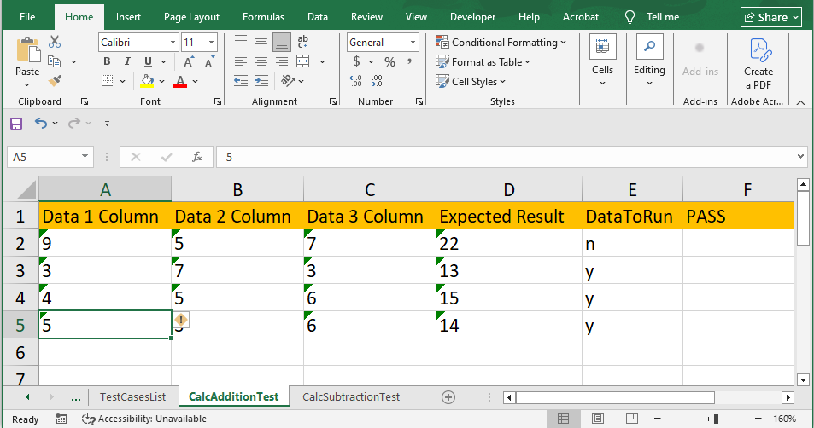Toggle Wrap Text

coord(302,42)
